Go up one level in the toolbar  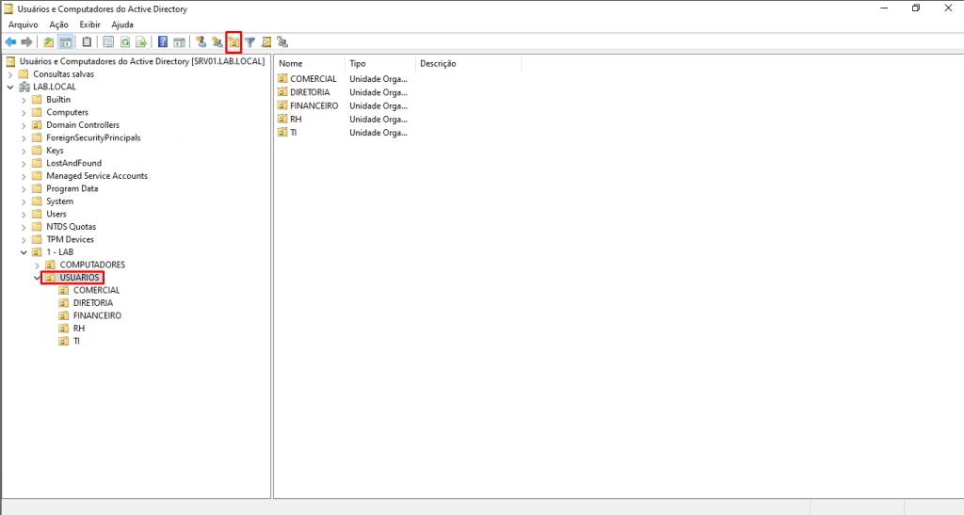pos(49,41)
